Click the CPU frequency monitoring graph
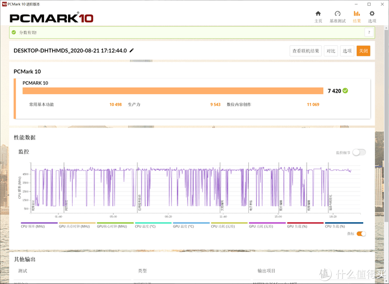 coord(196,188)
